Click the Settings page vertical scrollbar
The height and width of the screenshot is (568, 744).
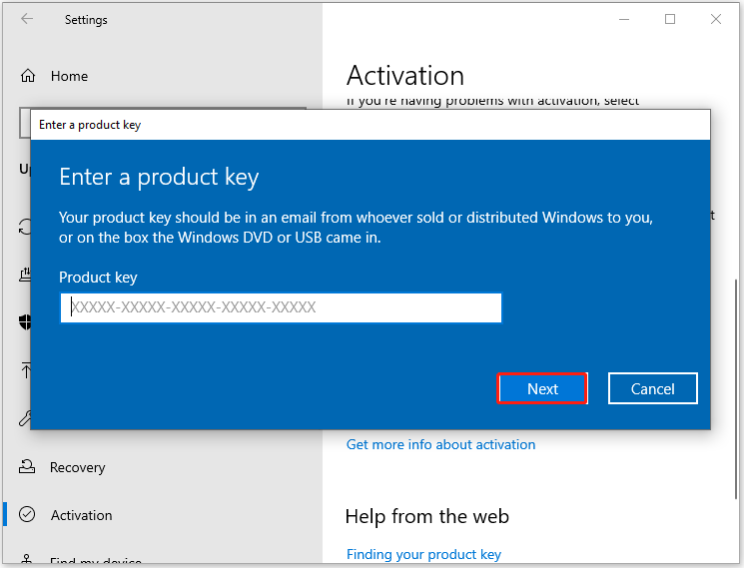coord(736,388)
